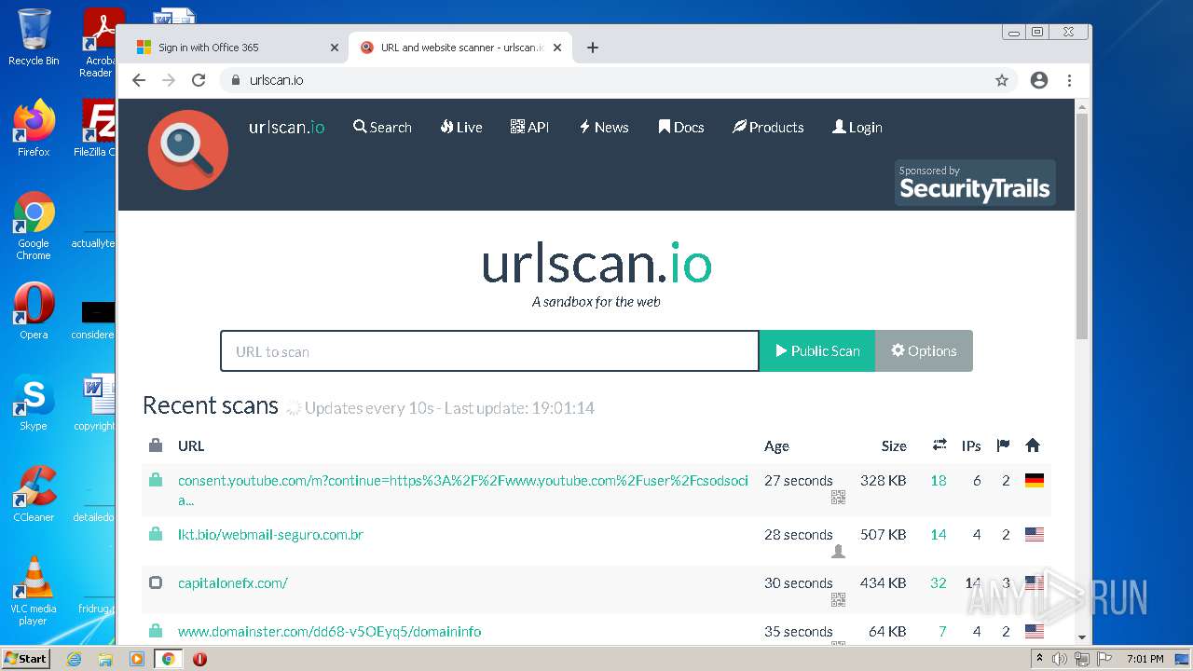
Task: Focus the URL to scan field
Action: pyautogui.click(x=489, y=351)
